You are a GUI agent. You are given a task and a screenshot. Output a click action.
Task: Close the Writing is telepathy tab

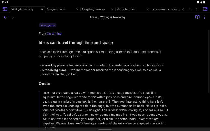tap(42, 9)
